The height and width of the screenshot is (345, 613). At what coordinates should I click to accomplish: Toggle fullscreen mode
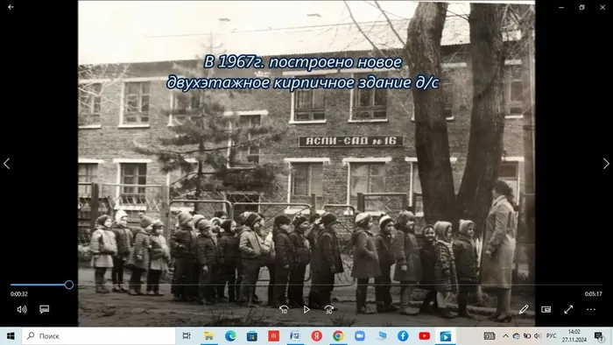568,309
